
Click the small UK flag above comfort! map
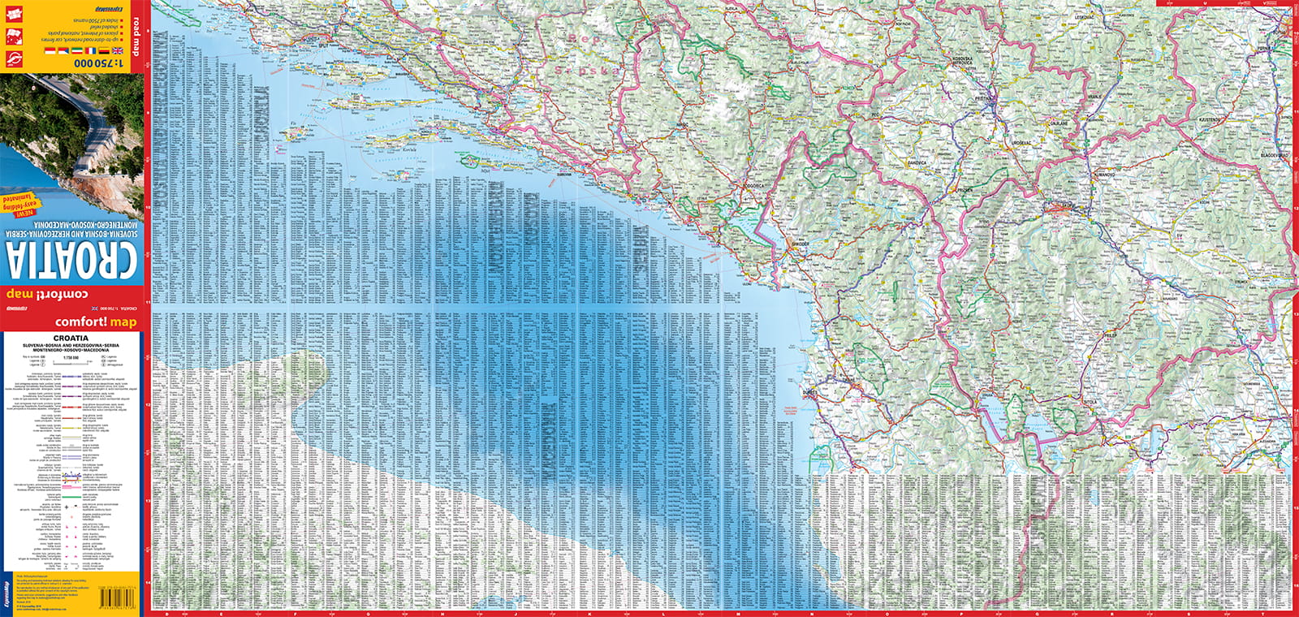95,309
